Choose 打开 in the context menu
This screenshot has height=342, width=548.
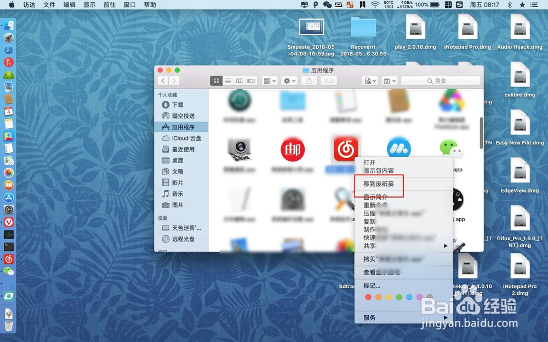click(x=369, y=163)
